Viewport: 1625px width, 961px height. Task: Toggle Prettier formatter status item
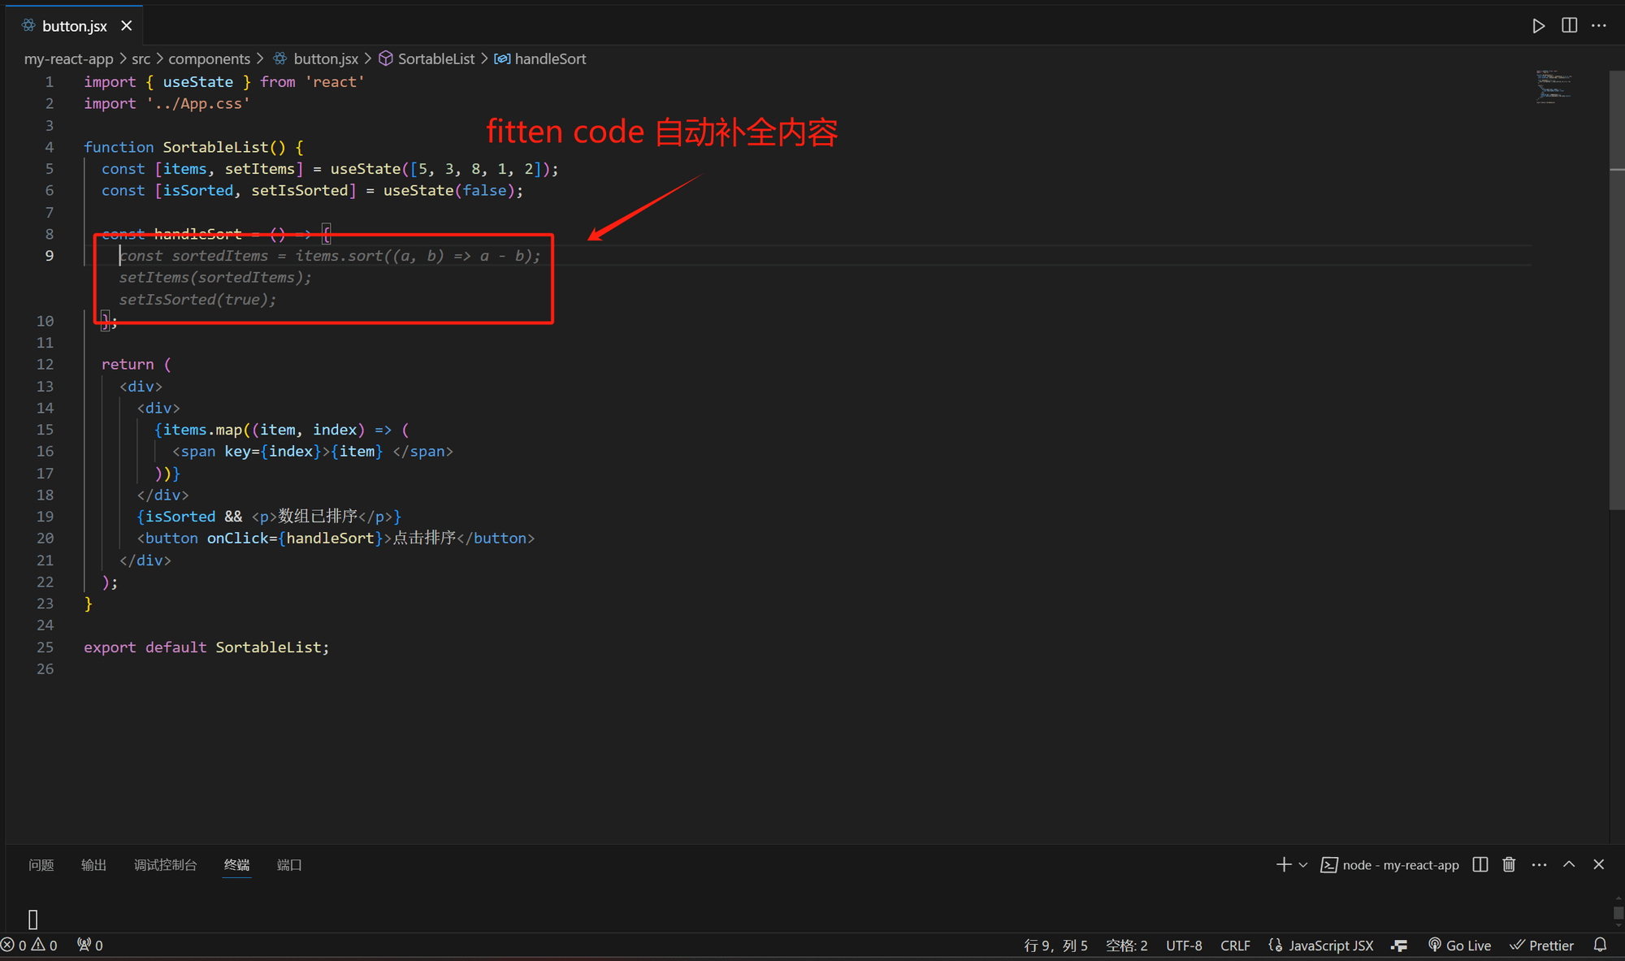(1542, 945)
